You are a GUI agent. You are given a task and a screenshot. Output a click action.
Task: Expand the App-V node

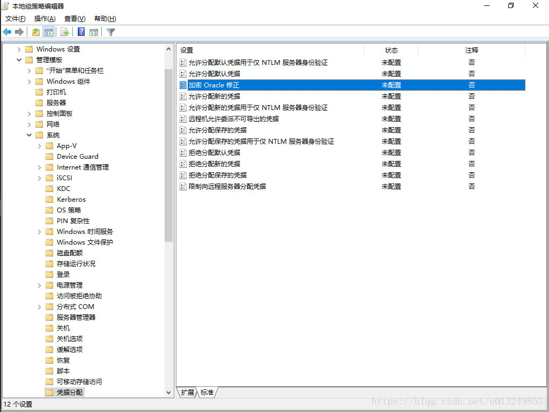(x=40, y=146)
